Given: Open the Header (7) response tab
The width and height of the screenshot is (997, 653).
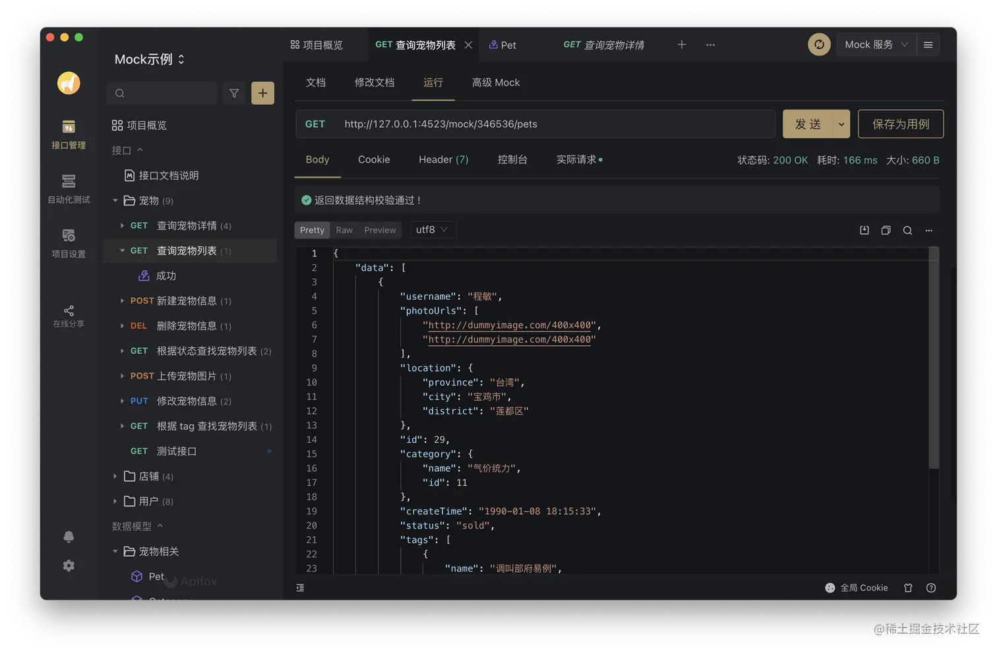Looking at the screenshot, I should (x=444, y=159).
